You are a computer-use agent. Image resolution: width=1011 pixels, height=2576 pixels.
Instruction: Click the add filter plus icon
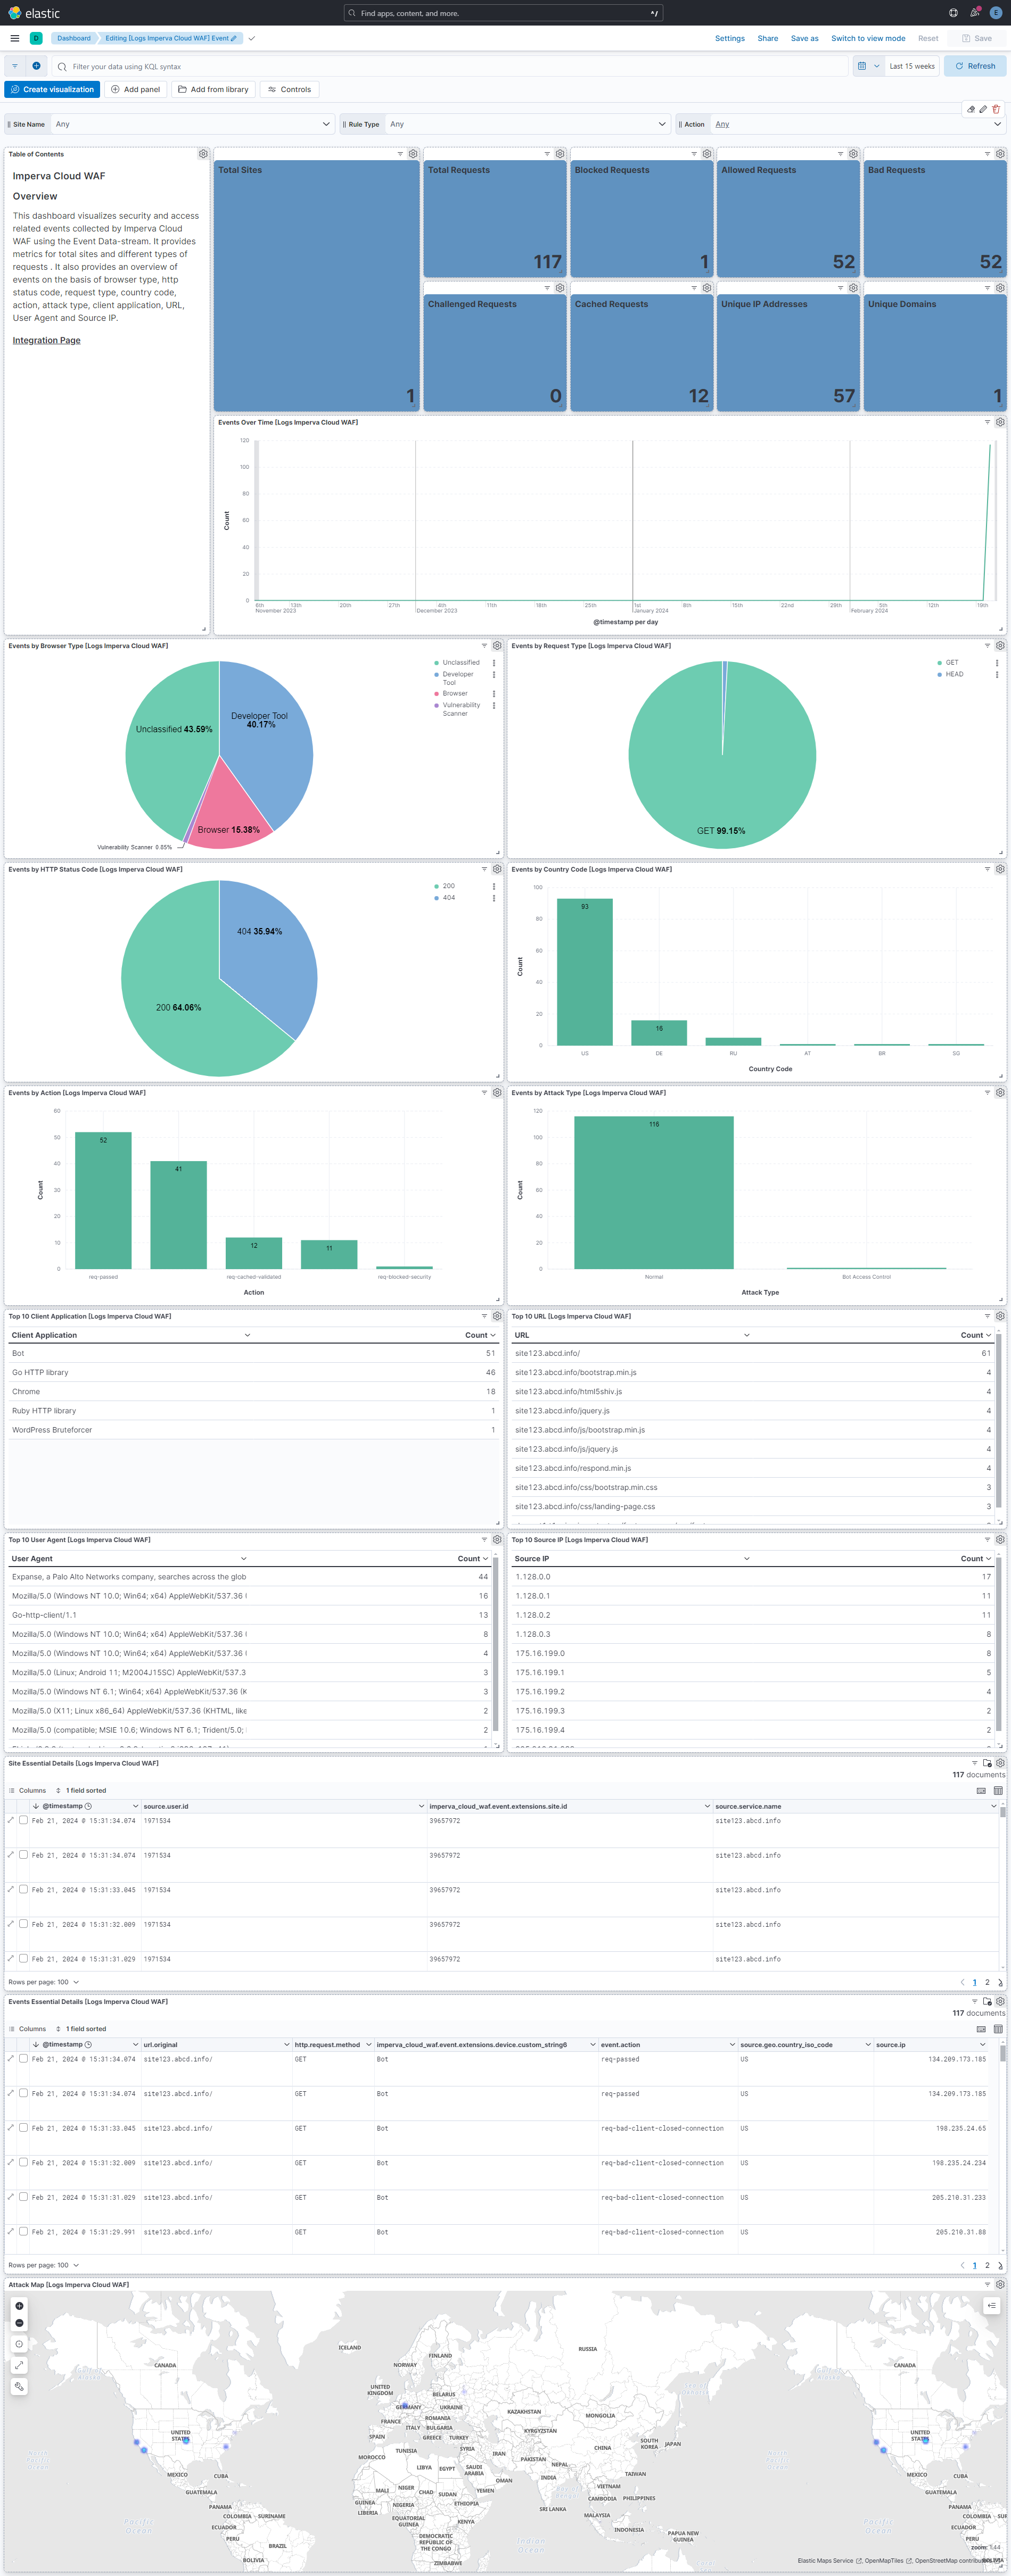[x=36, y=66]
